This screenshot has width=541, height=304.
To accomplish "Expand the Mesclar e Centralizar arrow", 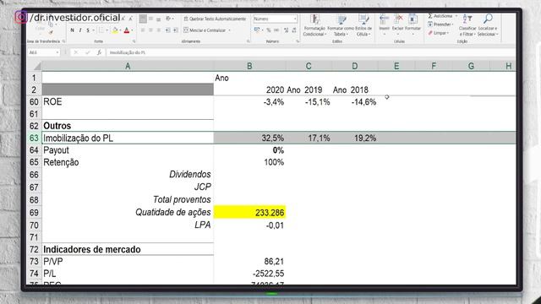I will pos(229,30).
